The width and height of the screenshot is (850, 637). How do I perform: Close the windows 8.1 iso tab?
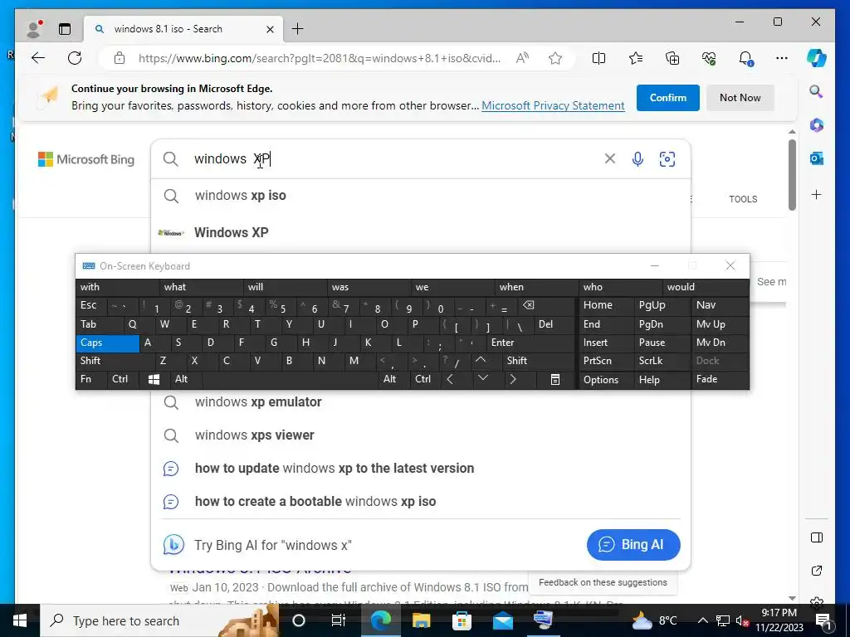pyautogui.click(x=270, y=29)
